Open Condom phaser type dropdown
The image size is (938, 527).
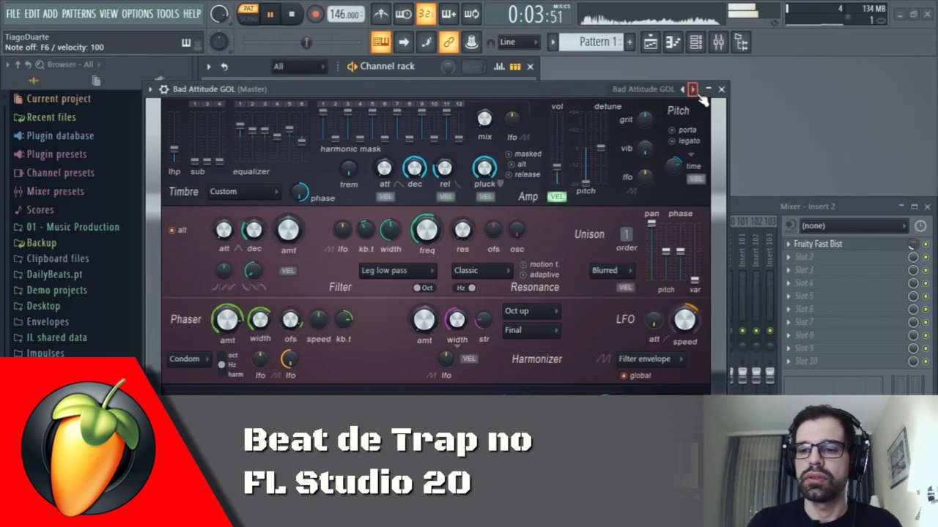[189, 359]
